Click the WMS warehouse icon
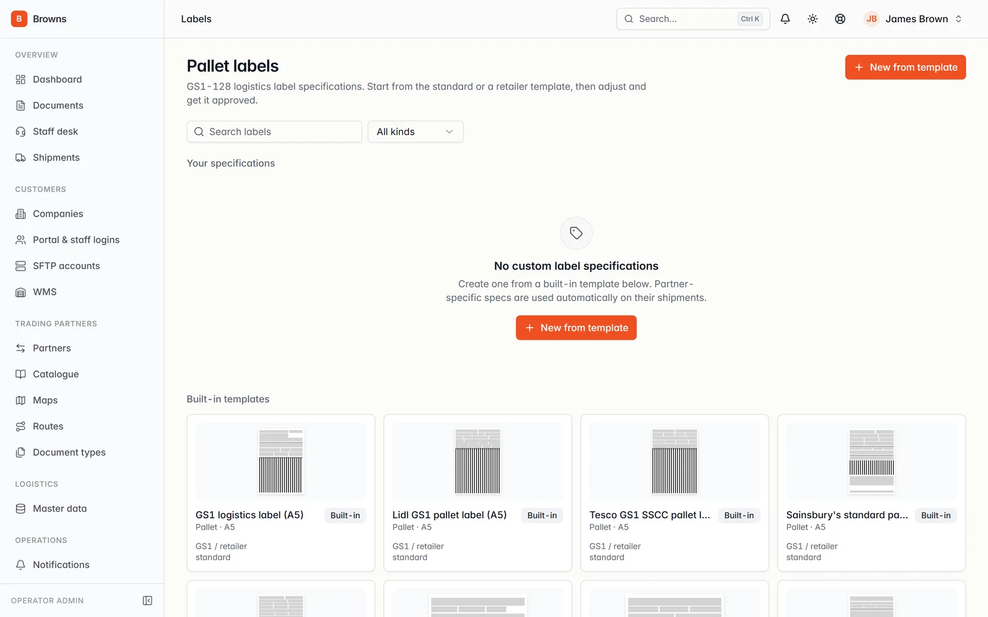 [20, 292]
